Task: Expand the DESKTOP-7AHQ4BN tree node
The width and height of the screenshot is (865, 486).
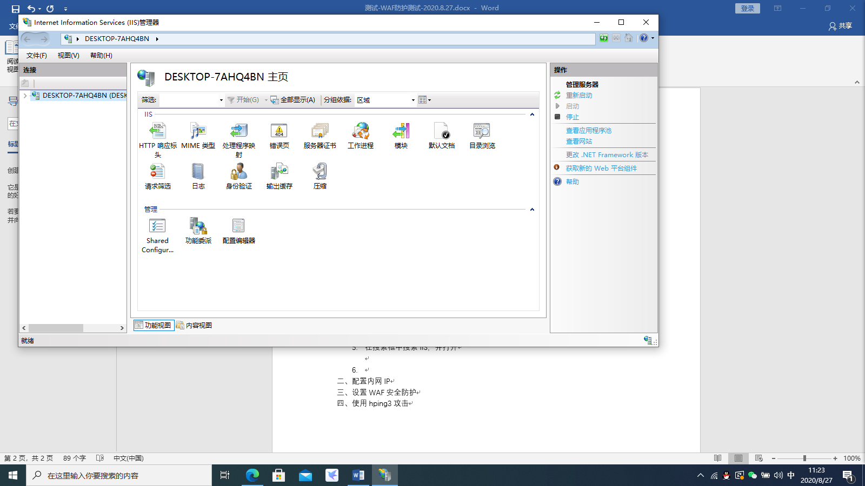Action: [x=25, y=96]
